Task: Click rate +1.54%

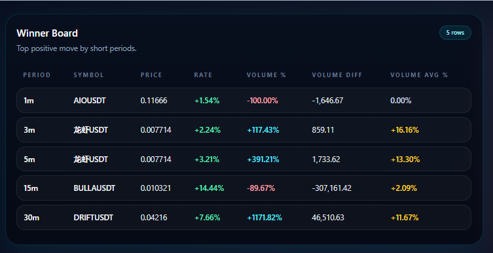Action: (207, 101)
